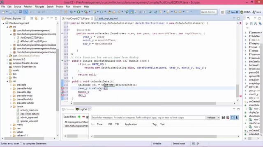Screen dimensions: 263x147
Task: Click the Time column header in LogCat
Action: [x=99, y=124]
